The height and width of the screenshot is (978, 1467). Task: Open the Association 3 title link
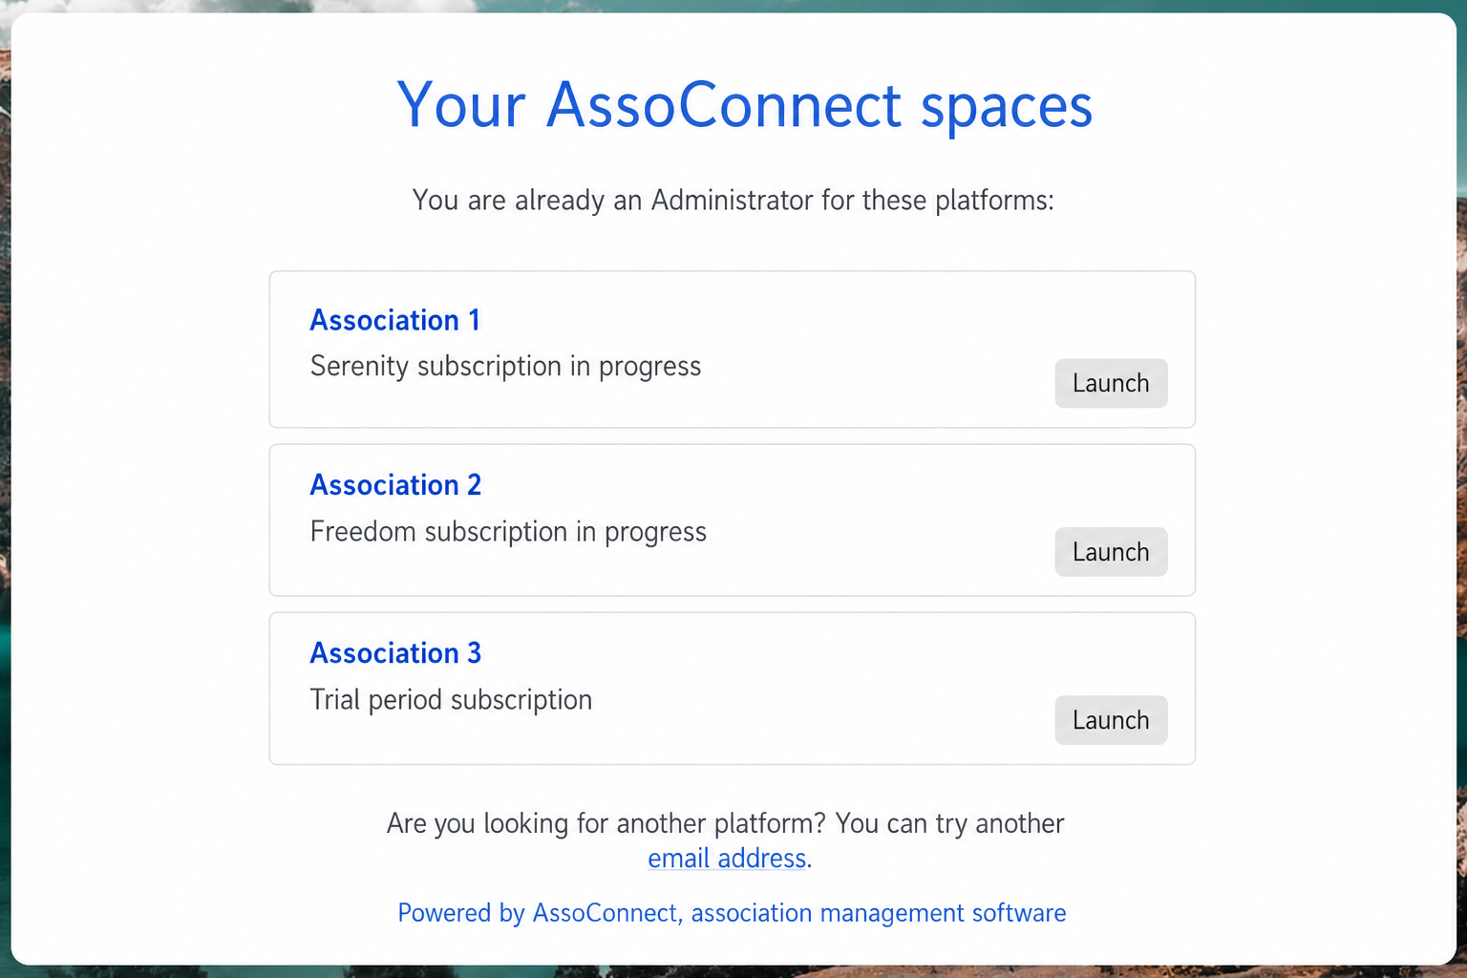395,653
